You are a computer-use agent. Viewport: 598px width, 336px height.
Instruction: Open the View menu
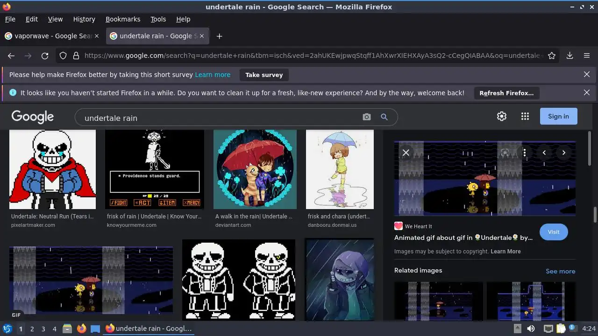click(x=55, y=19)
